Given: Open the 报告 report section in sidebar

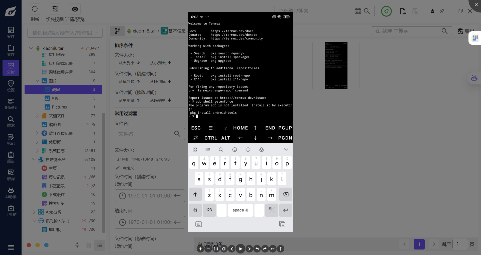Looking at the screenshot, I should (11, 157).
